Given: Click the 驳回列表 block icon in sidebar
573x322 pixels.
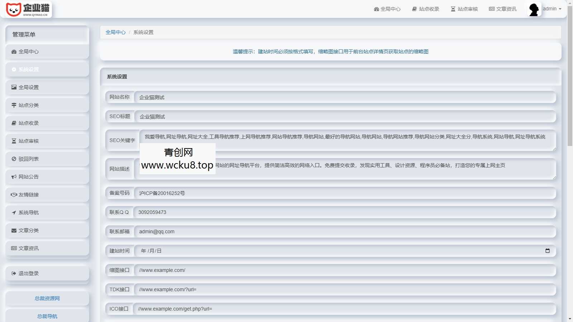Looking at the screenshot, I should point(14,158).
